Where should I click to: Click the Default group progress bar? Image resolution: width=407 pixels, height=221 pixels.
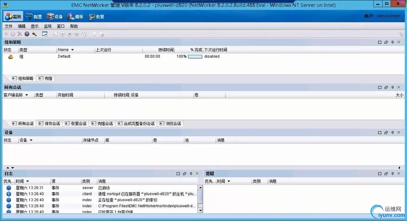click(x=195, y=57)
